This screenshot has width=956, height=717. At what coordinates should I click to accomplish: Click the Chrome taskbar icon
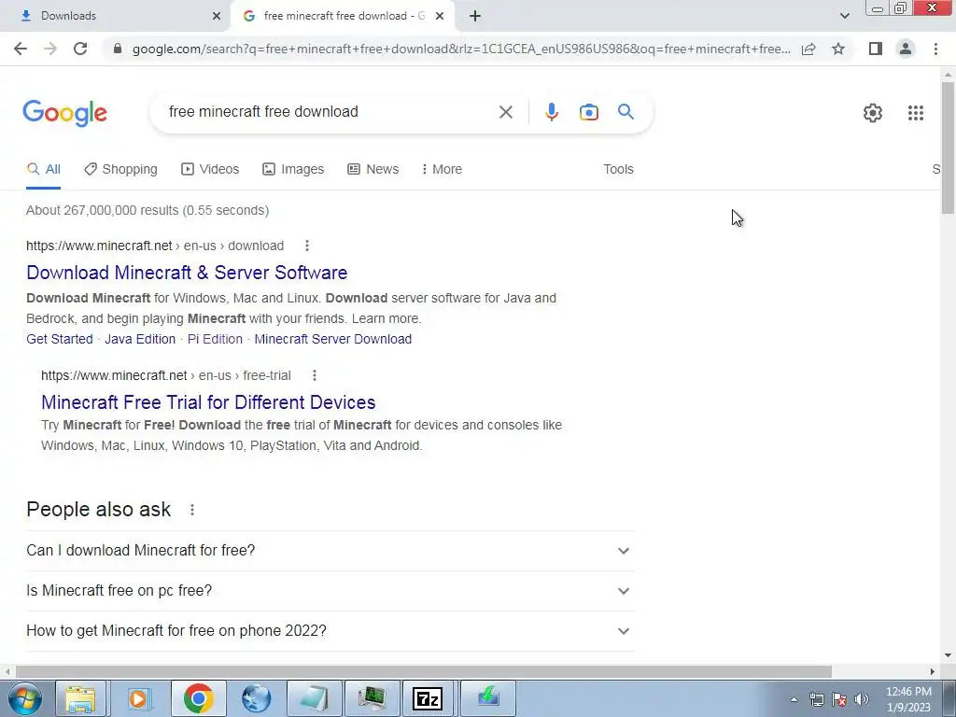[x=198, y=698]
